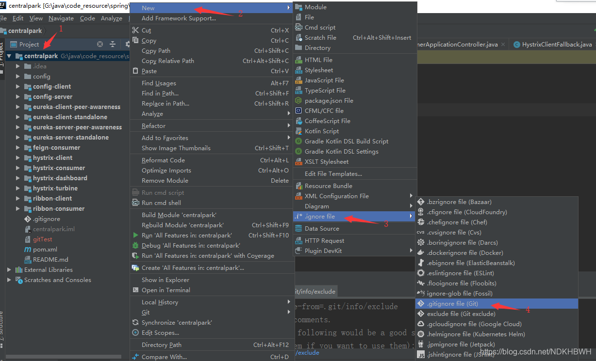The width and height of the screenshot is (596, 361).
Task: Open the vertical Project tool window tab
Action: (x=2, y=54)
